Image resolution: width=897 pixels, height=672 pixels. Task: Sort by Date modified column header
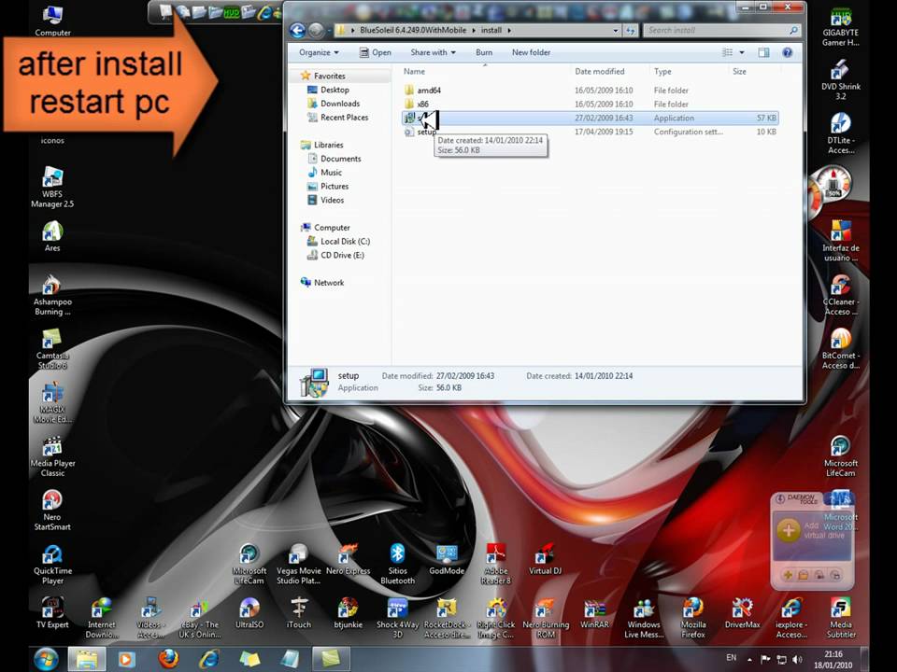pyautogui.click(x=610, y=72)
